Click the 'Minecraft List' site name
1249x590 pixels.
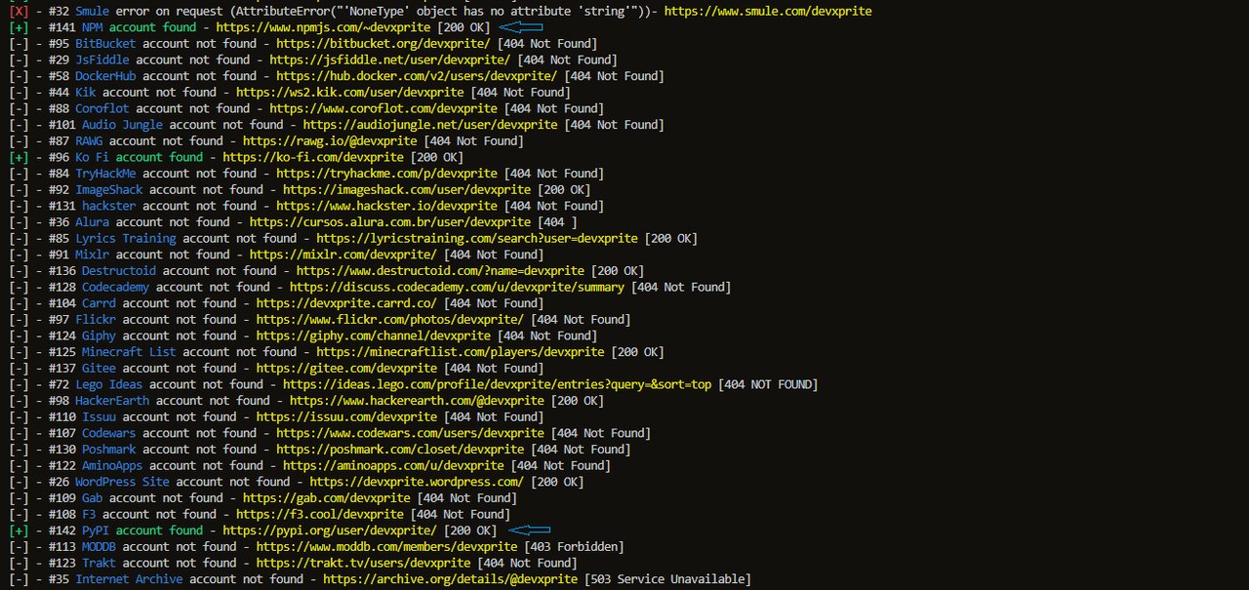[129, 352]
